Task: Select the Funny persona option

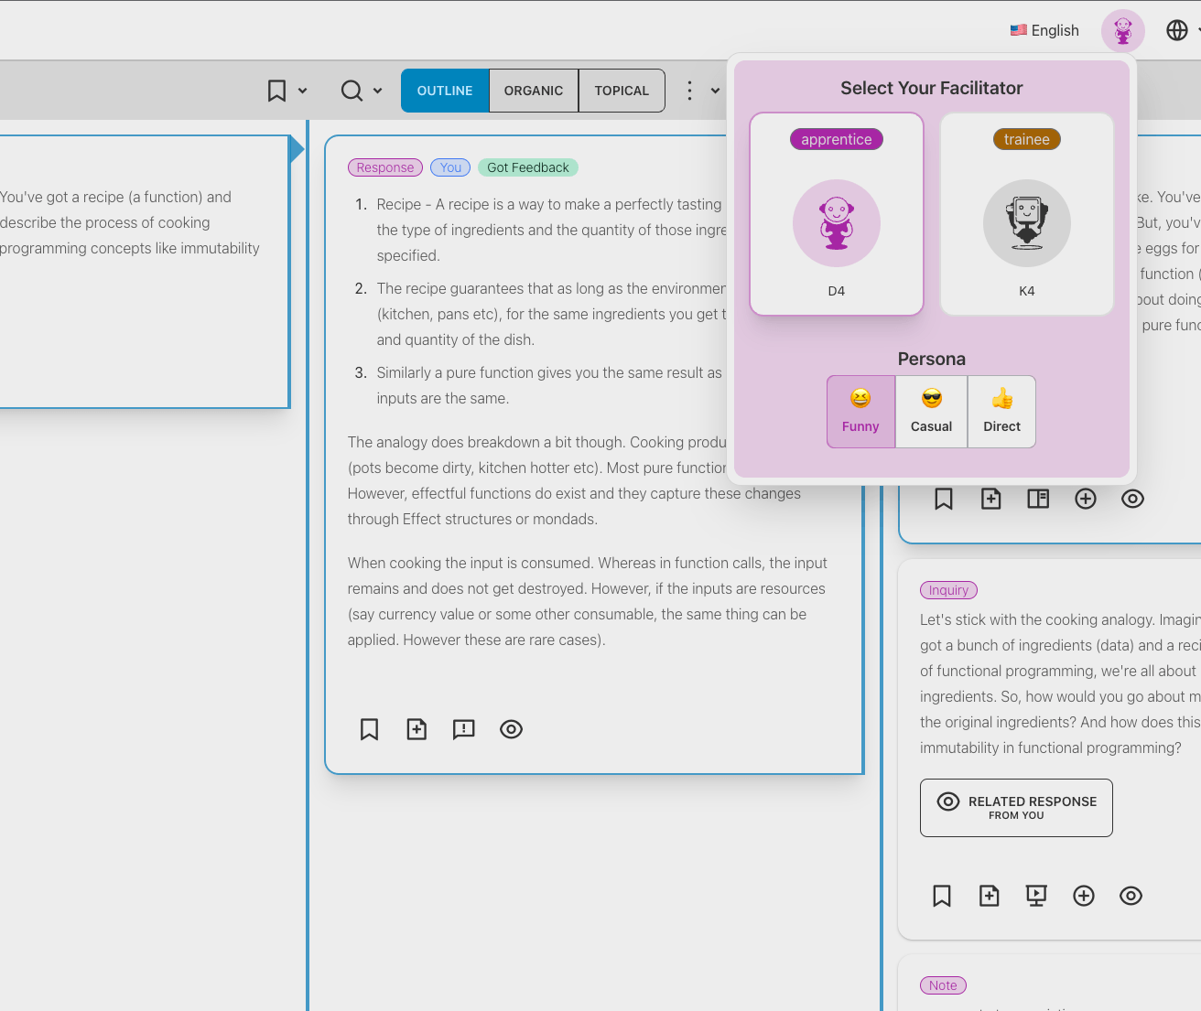Action: click(860, 412)
